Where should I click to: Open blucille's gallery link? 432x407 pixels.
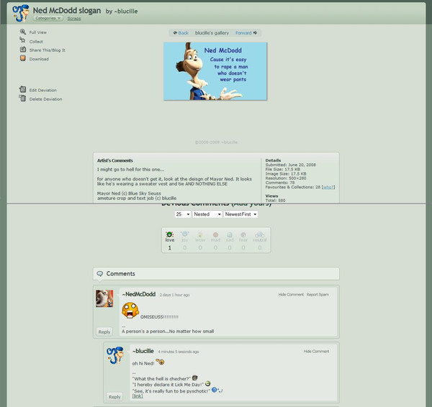click(x=212, y=33)
